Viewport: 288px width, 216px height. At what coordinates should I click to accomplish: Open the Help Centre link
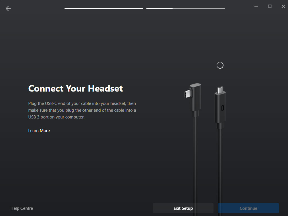pyautogui.click(x=22, y=208)
